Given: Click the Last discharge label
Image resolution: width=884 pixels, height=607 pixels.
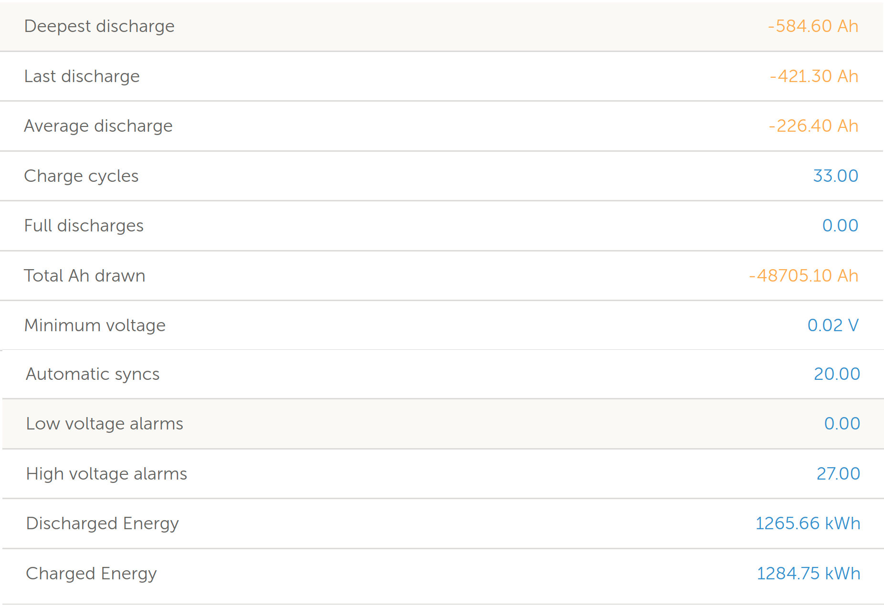Looking at the screenshot, I should [x=82, y=76].
